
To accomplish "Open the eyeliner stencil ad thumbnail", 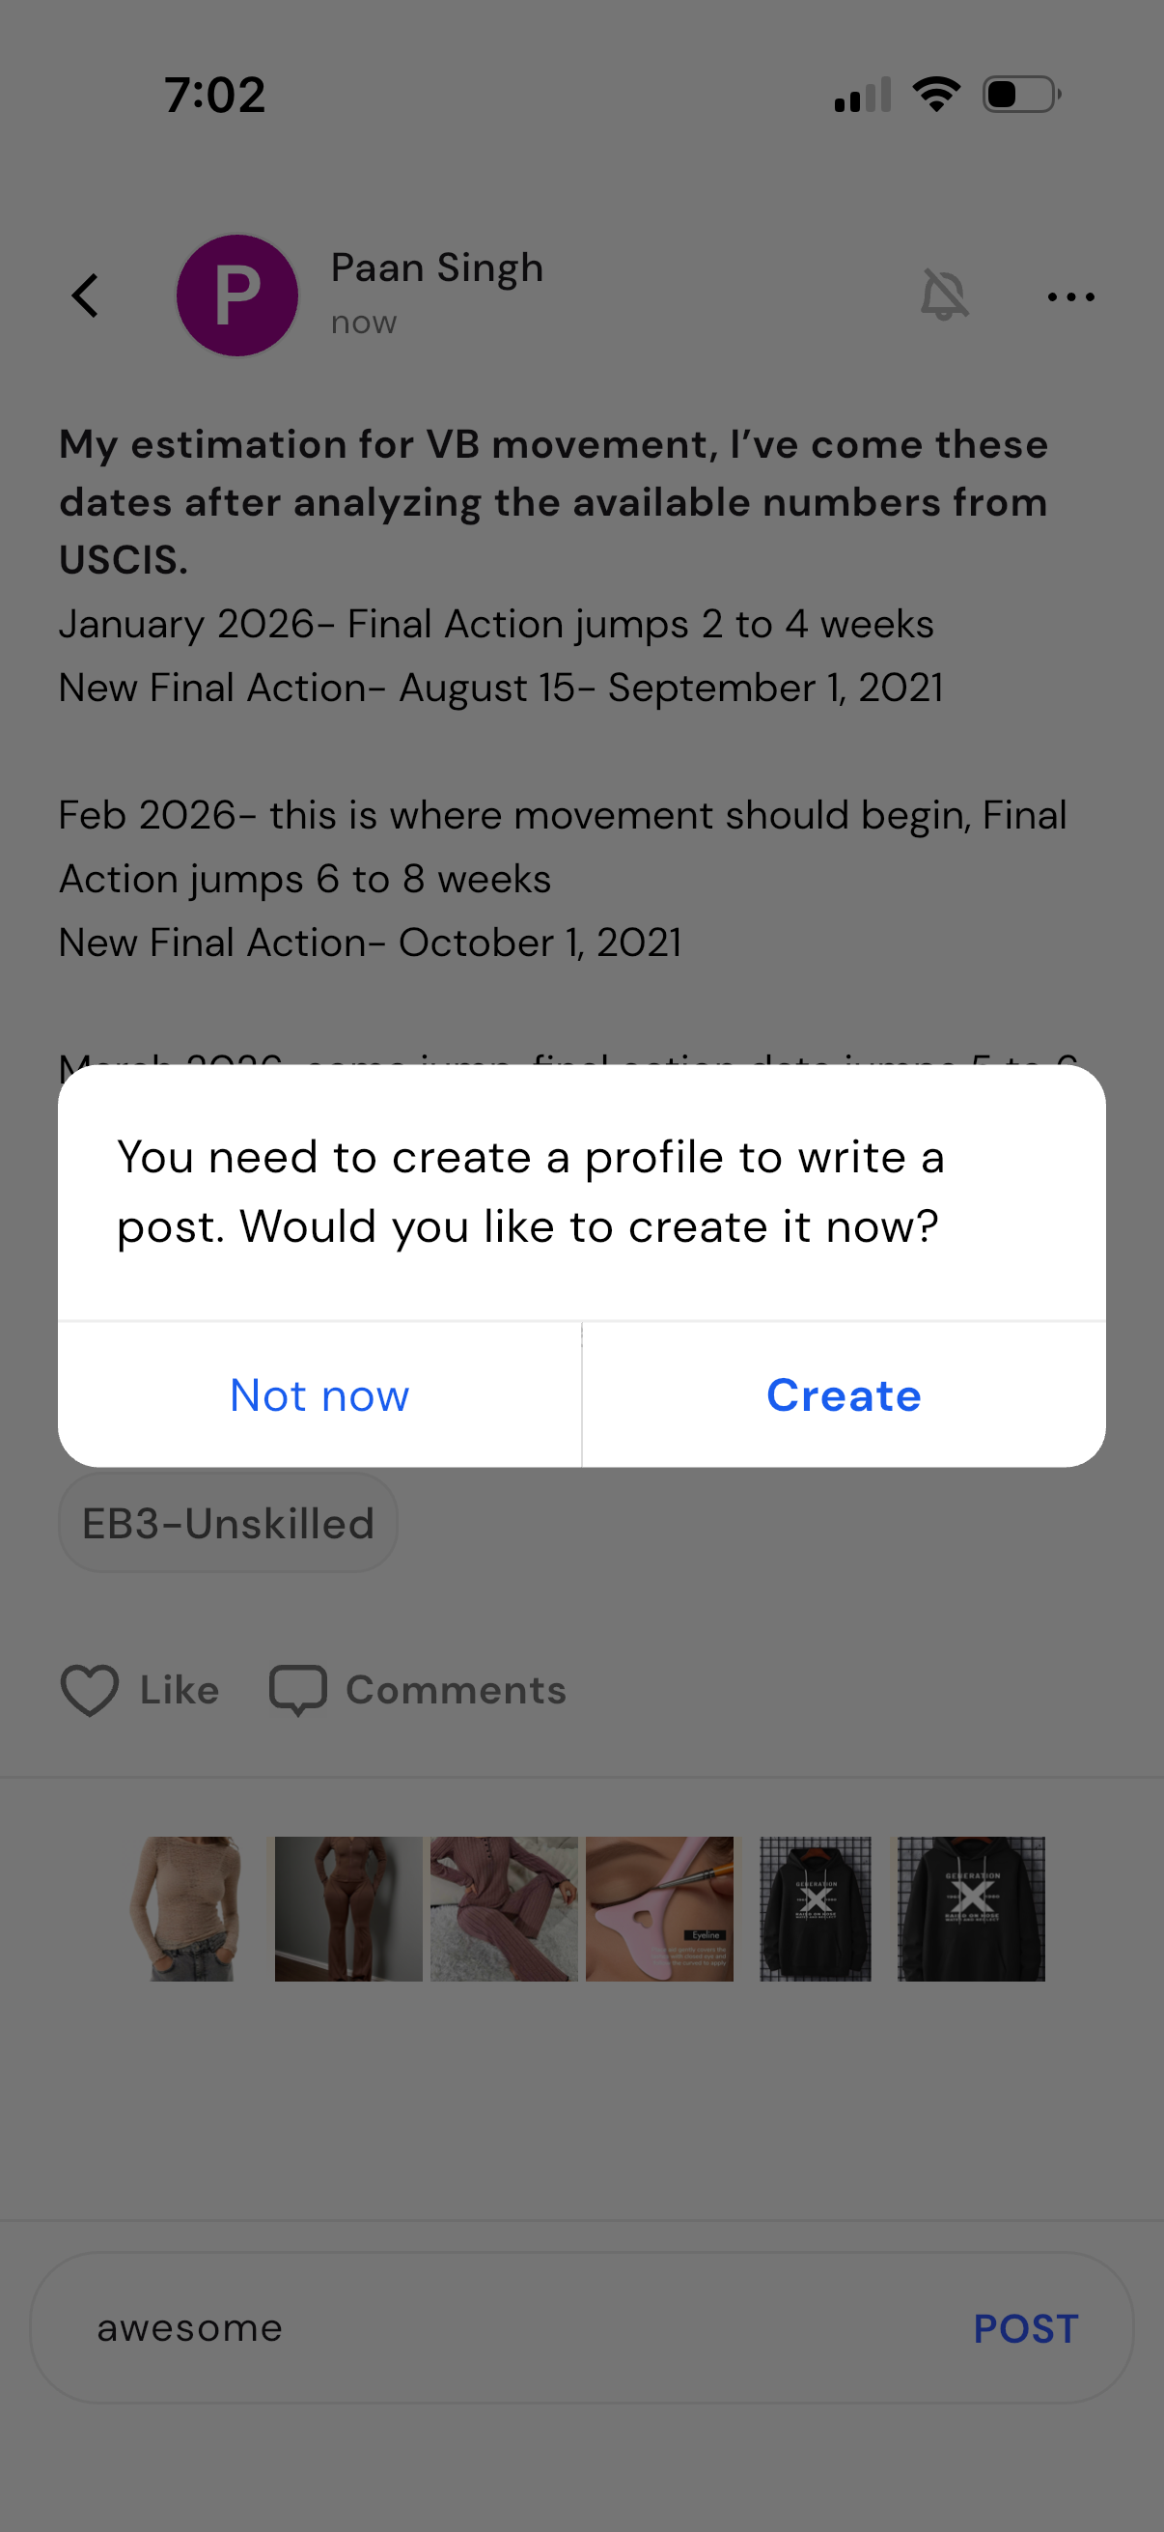I will [x=659, y=1908].
